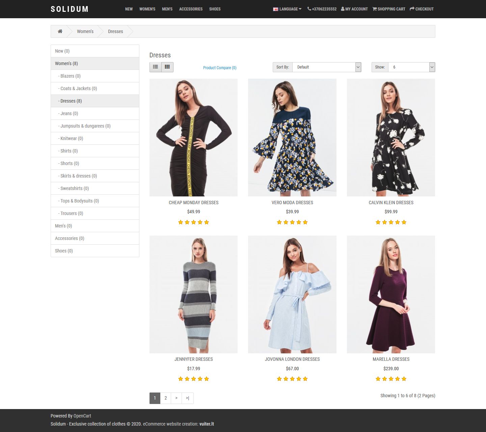Switch to grid view layout
486x432 pixels.
167,67
